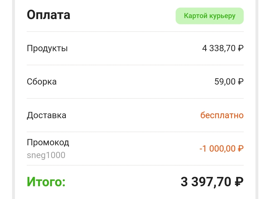Viewport: 271px width, 199px height.
Task: Click the ruble sign in Сборка row
Action: [241, 82]
